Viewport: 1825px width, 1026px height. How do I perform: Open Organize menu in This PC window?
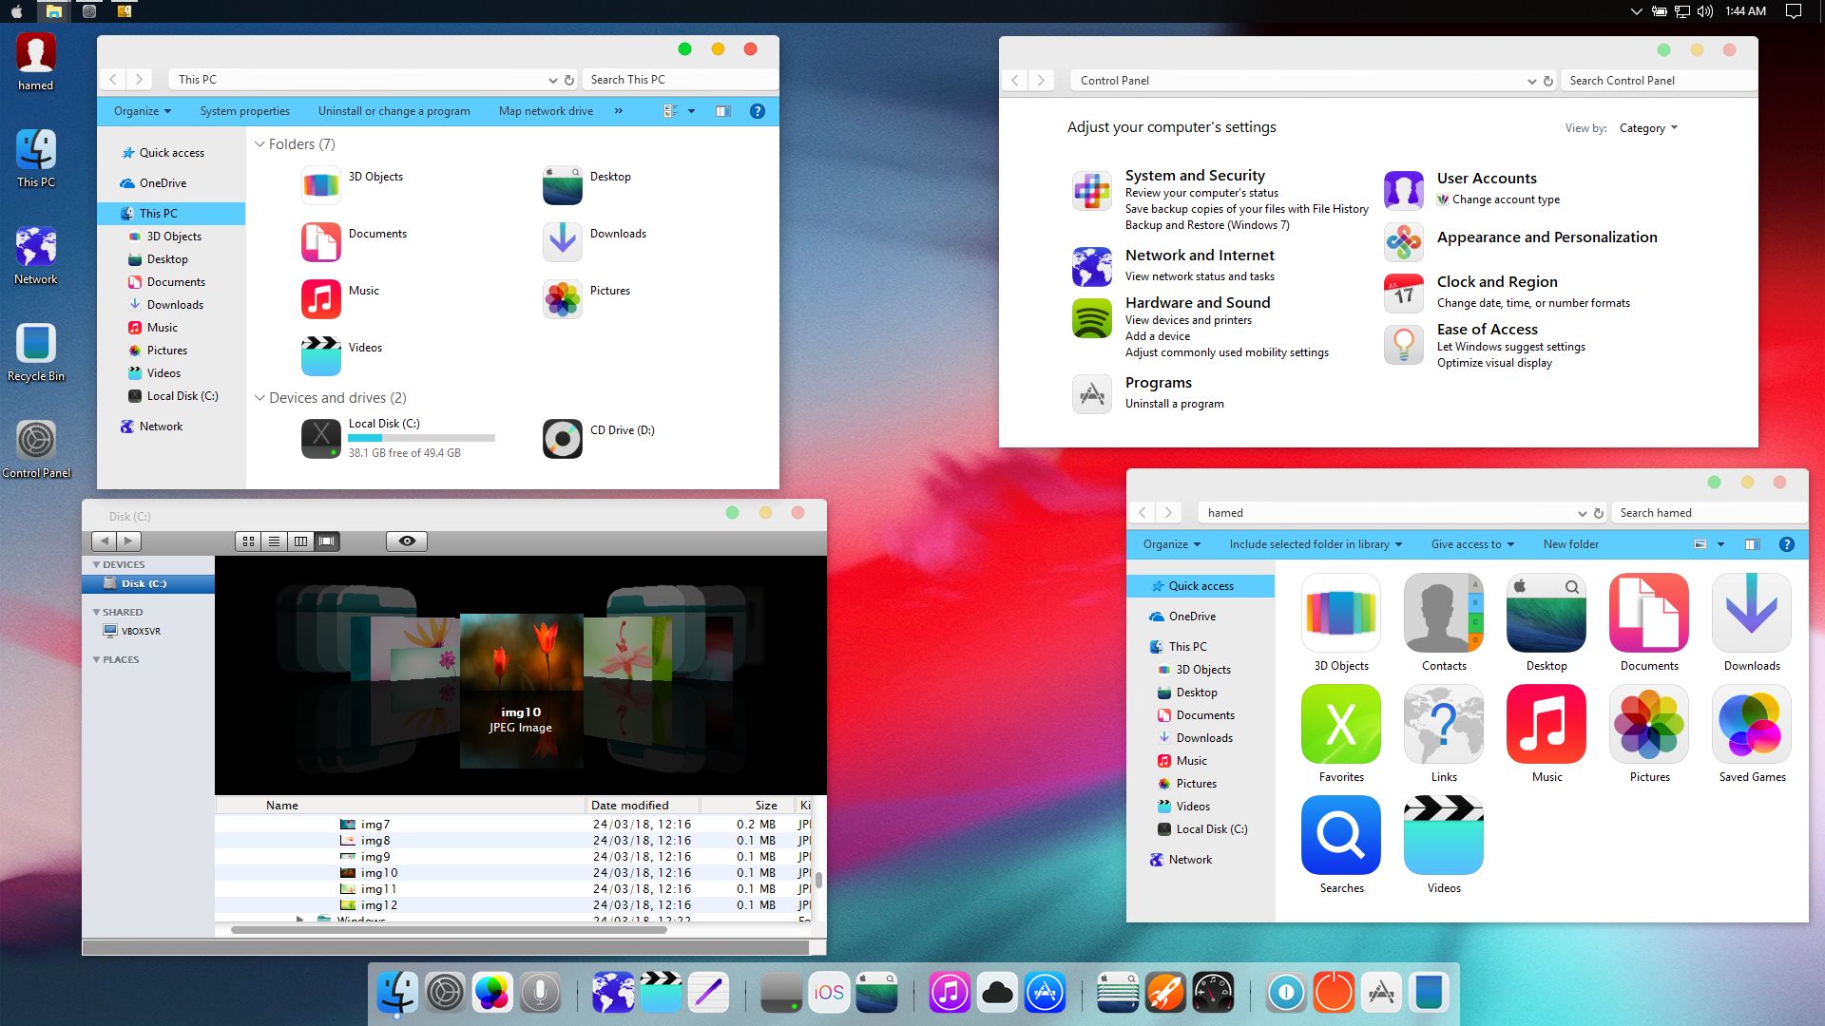143,111
